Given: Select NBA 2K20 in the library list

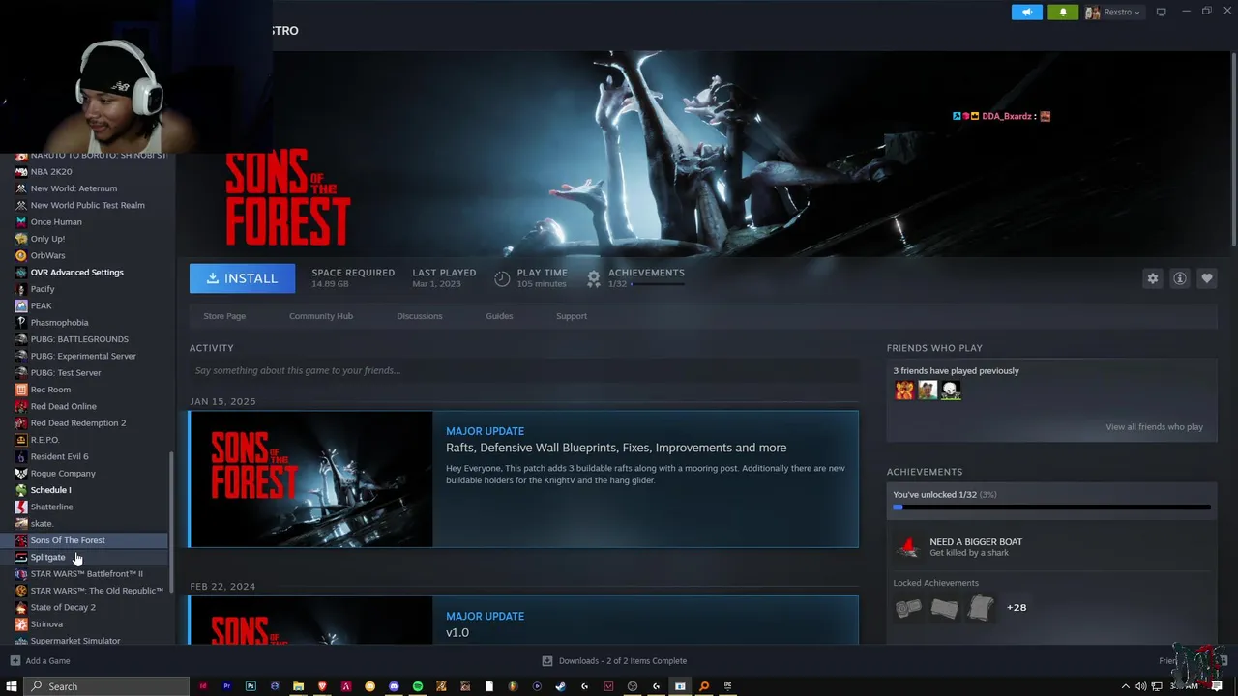Looking at the screenshot, I should pos(51,171).
